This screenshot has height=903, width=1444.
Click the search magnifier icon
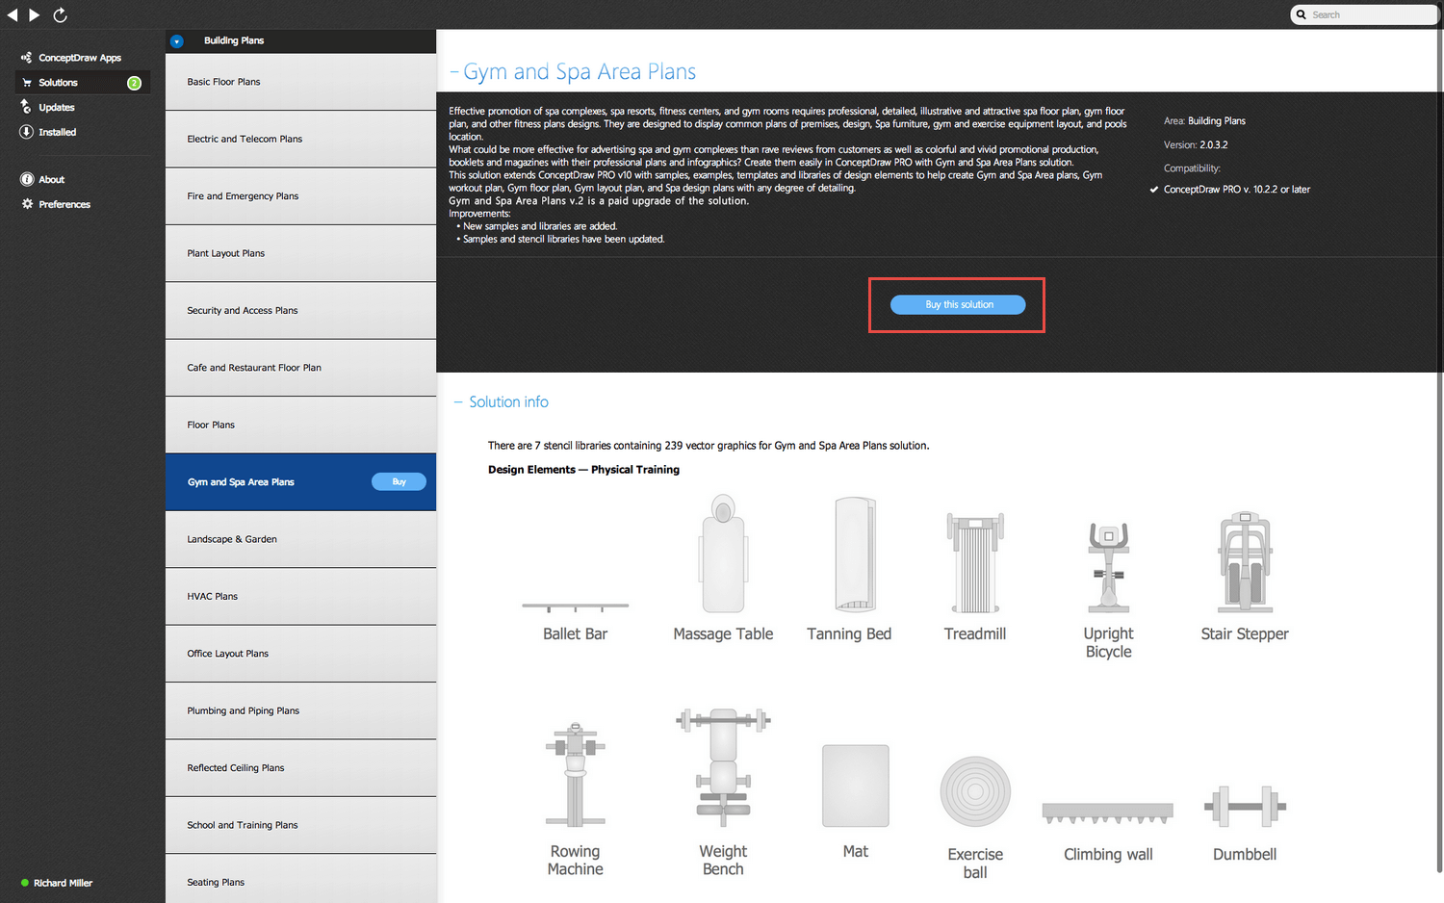[1302, 14]
